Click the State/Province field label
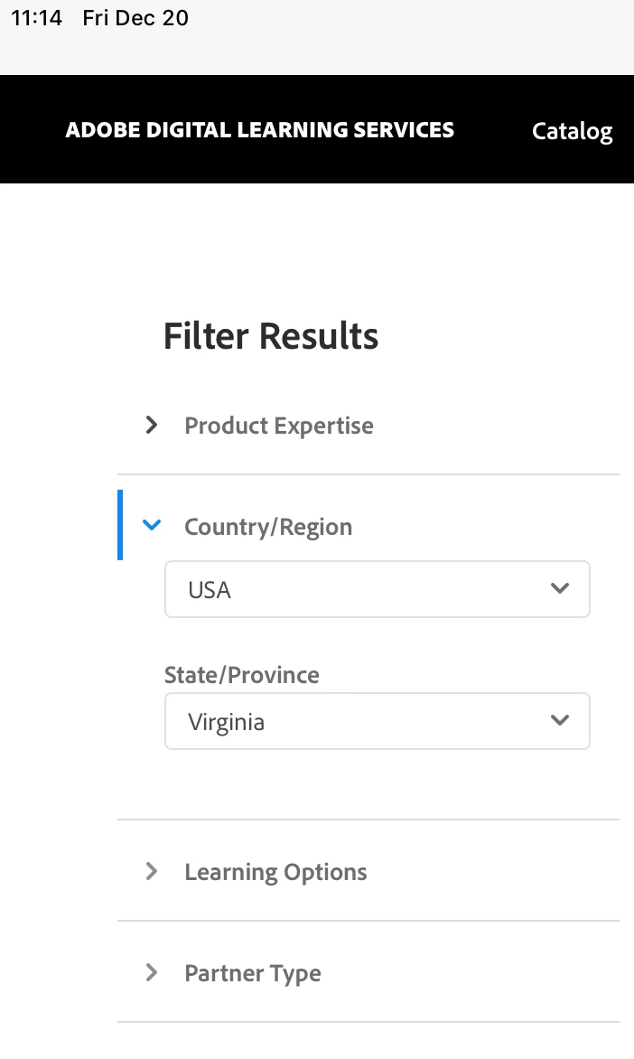634x1059 pixels. point(242,675)
